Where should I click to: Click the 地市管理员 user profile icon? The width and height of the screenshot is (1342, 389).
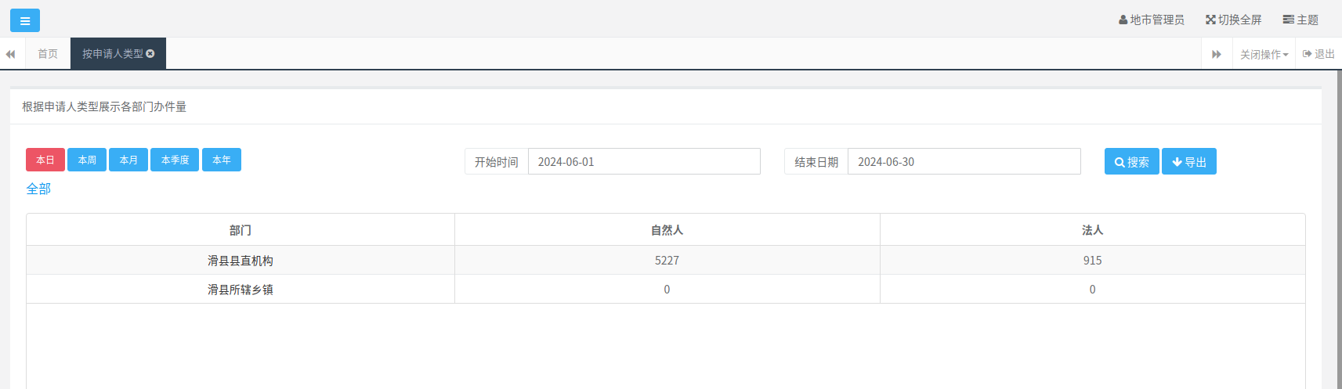point(1123,20)
